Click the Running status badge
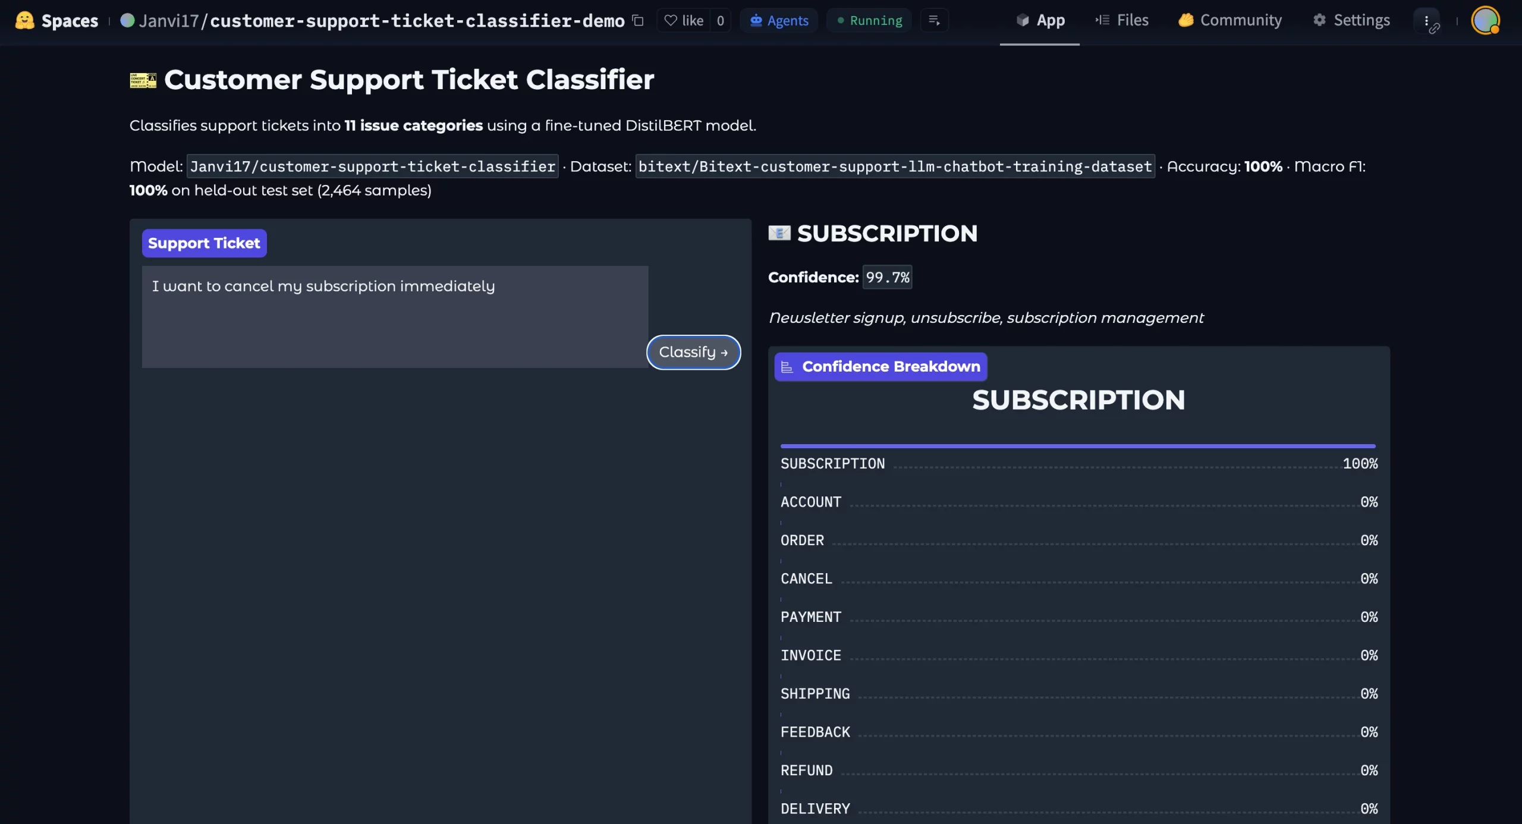1522x824 pixels. pos(869,20)
